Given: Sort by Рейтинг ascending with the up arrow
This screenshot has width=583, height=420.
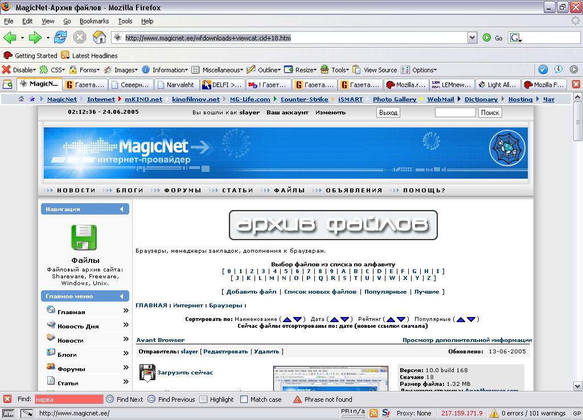Looking at the screenshot, I should click(391, 319).
